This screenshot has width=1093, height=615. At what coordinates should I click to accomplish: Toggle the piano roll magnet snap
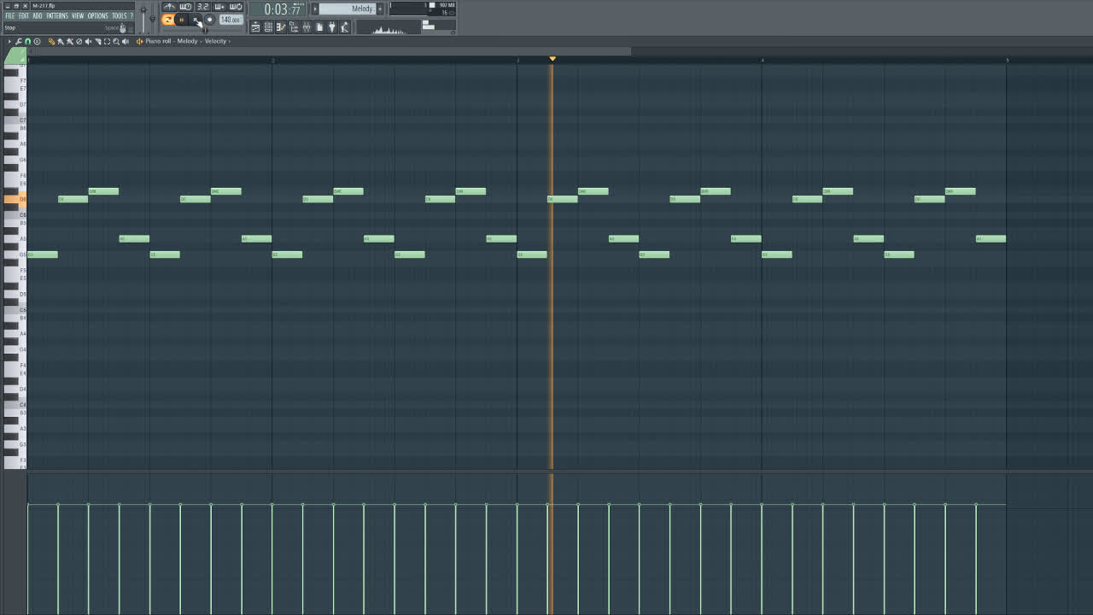[27, 41]
